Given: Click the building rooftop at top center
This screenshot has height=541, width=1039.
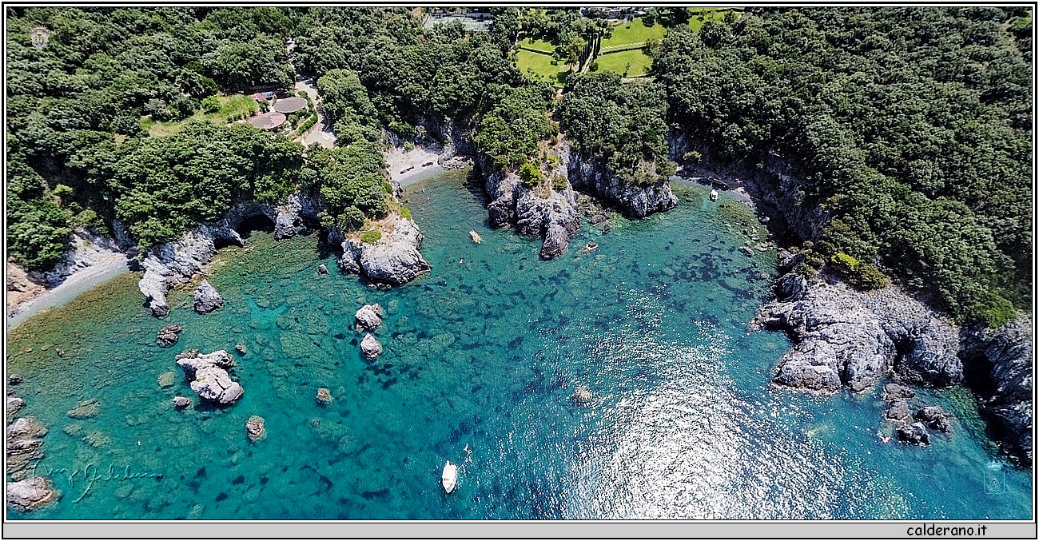Looking at the screenshot, I should 456,22.
